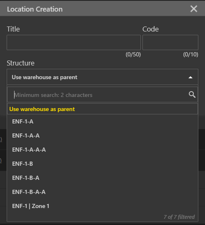Focus the Code input field

point(170,43)
